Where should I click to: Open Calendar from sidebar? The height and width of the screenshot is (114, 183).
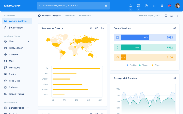pos(17,87)
